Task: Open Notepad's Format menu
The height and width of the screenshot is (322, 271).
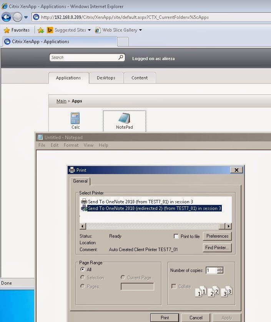Action: [71, 145]
